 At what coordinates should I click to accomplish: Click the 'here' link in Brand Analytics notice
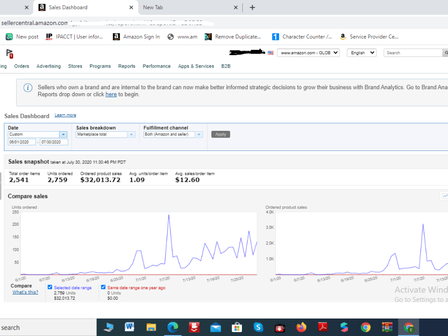point(111,95)
